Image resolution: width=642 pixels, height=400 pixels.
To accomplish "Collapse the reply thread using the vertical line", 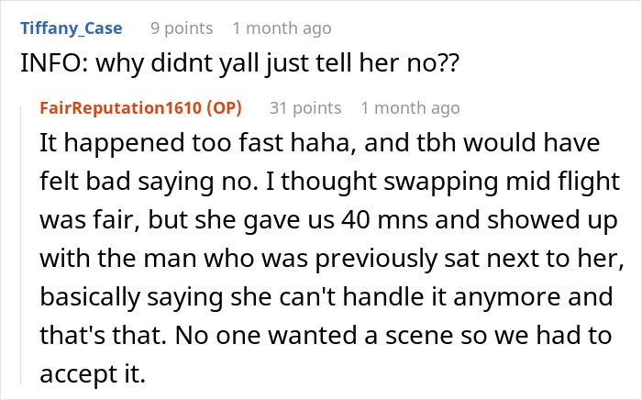I will point(21,244).
